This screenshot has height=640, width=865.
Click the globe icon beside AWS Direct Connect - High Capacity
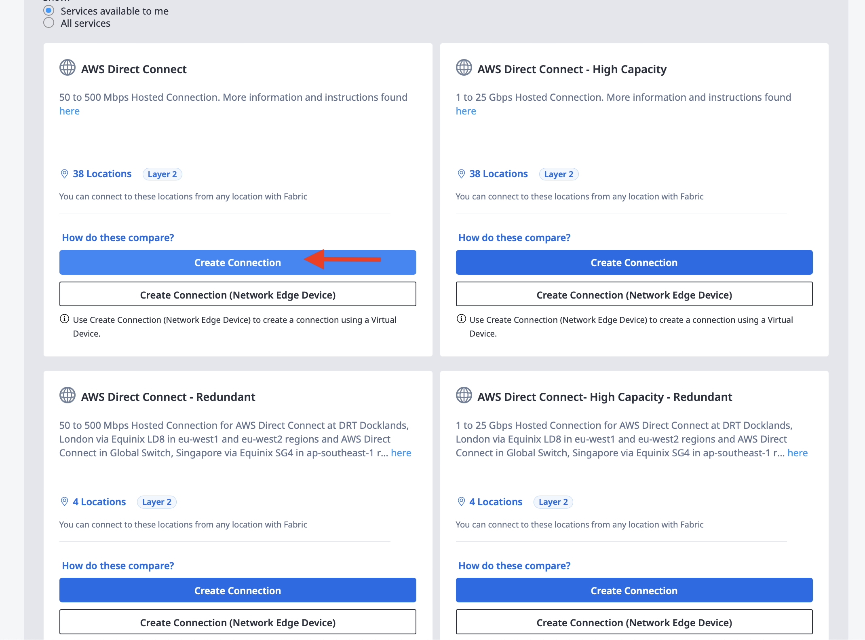464,68
